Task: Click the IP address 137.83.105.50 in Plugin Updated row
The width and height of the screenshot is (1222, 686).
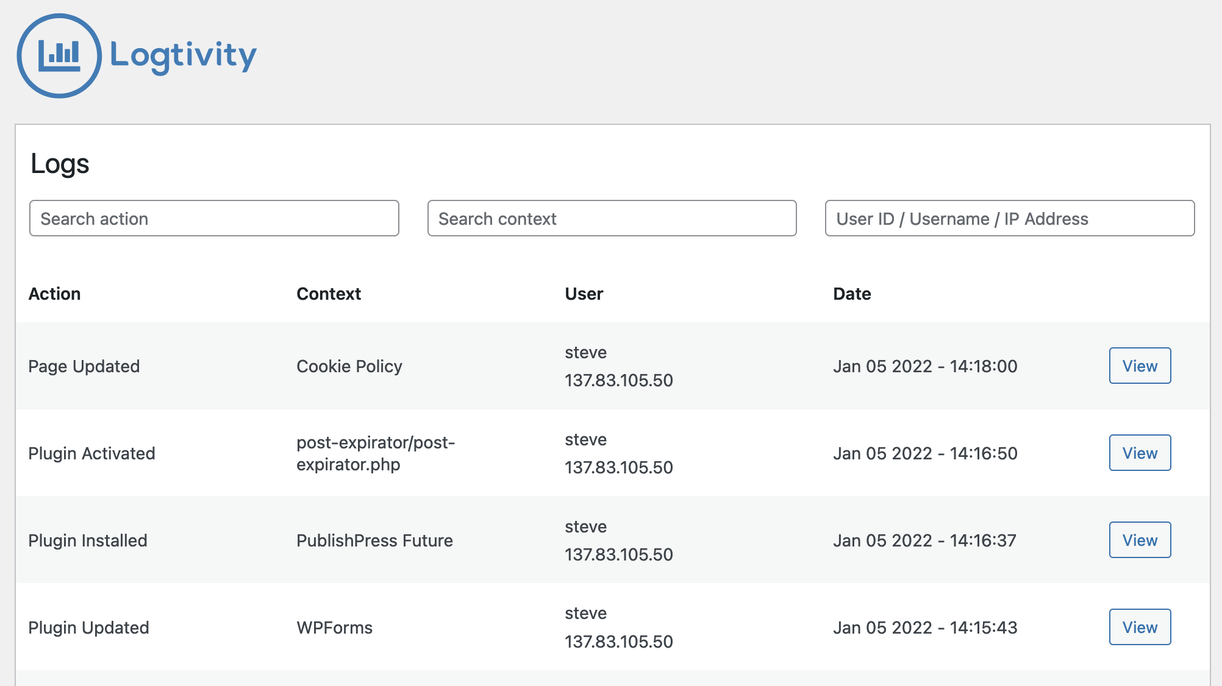Action: coord(618,641)
